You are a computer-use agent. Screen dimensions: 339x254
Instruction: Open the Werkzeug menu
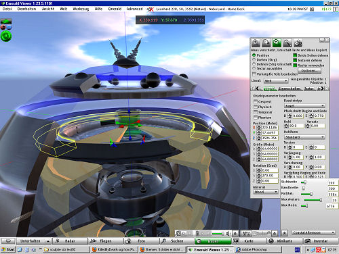(x=81, y=9)
